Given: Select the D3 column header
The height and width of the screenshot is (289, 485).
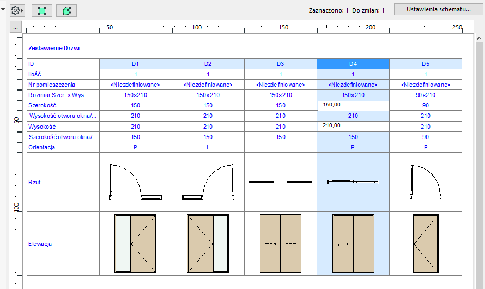Looking at the screenshot, I should tap(281, 64).
